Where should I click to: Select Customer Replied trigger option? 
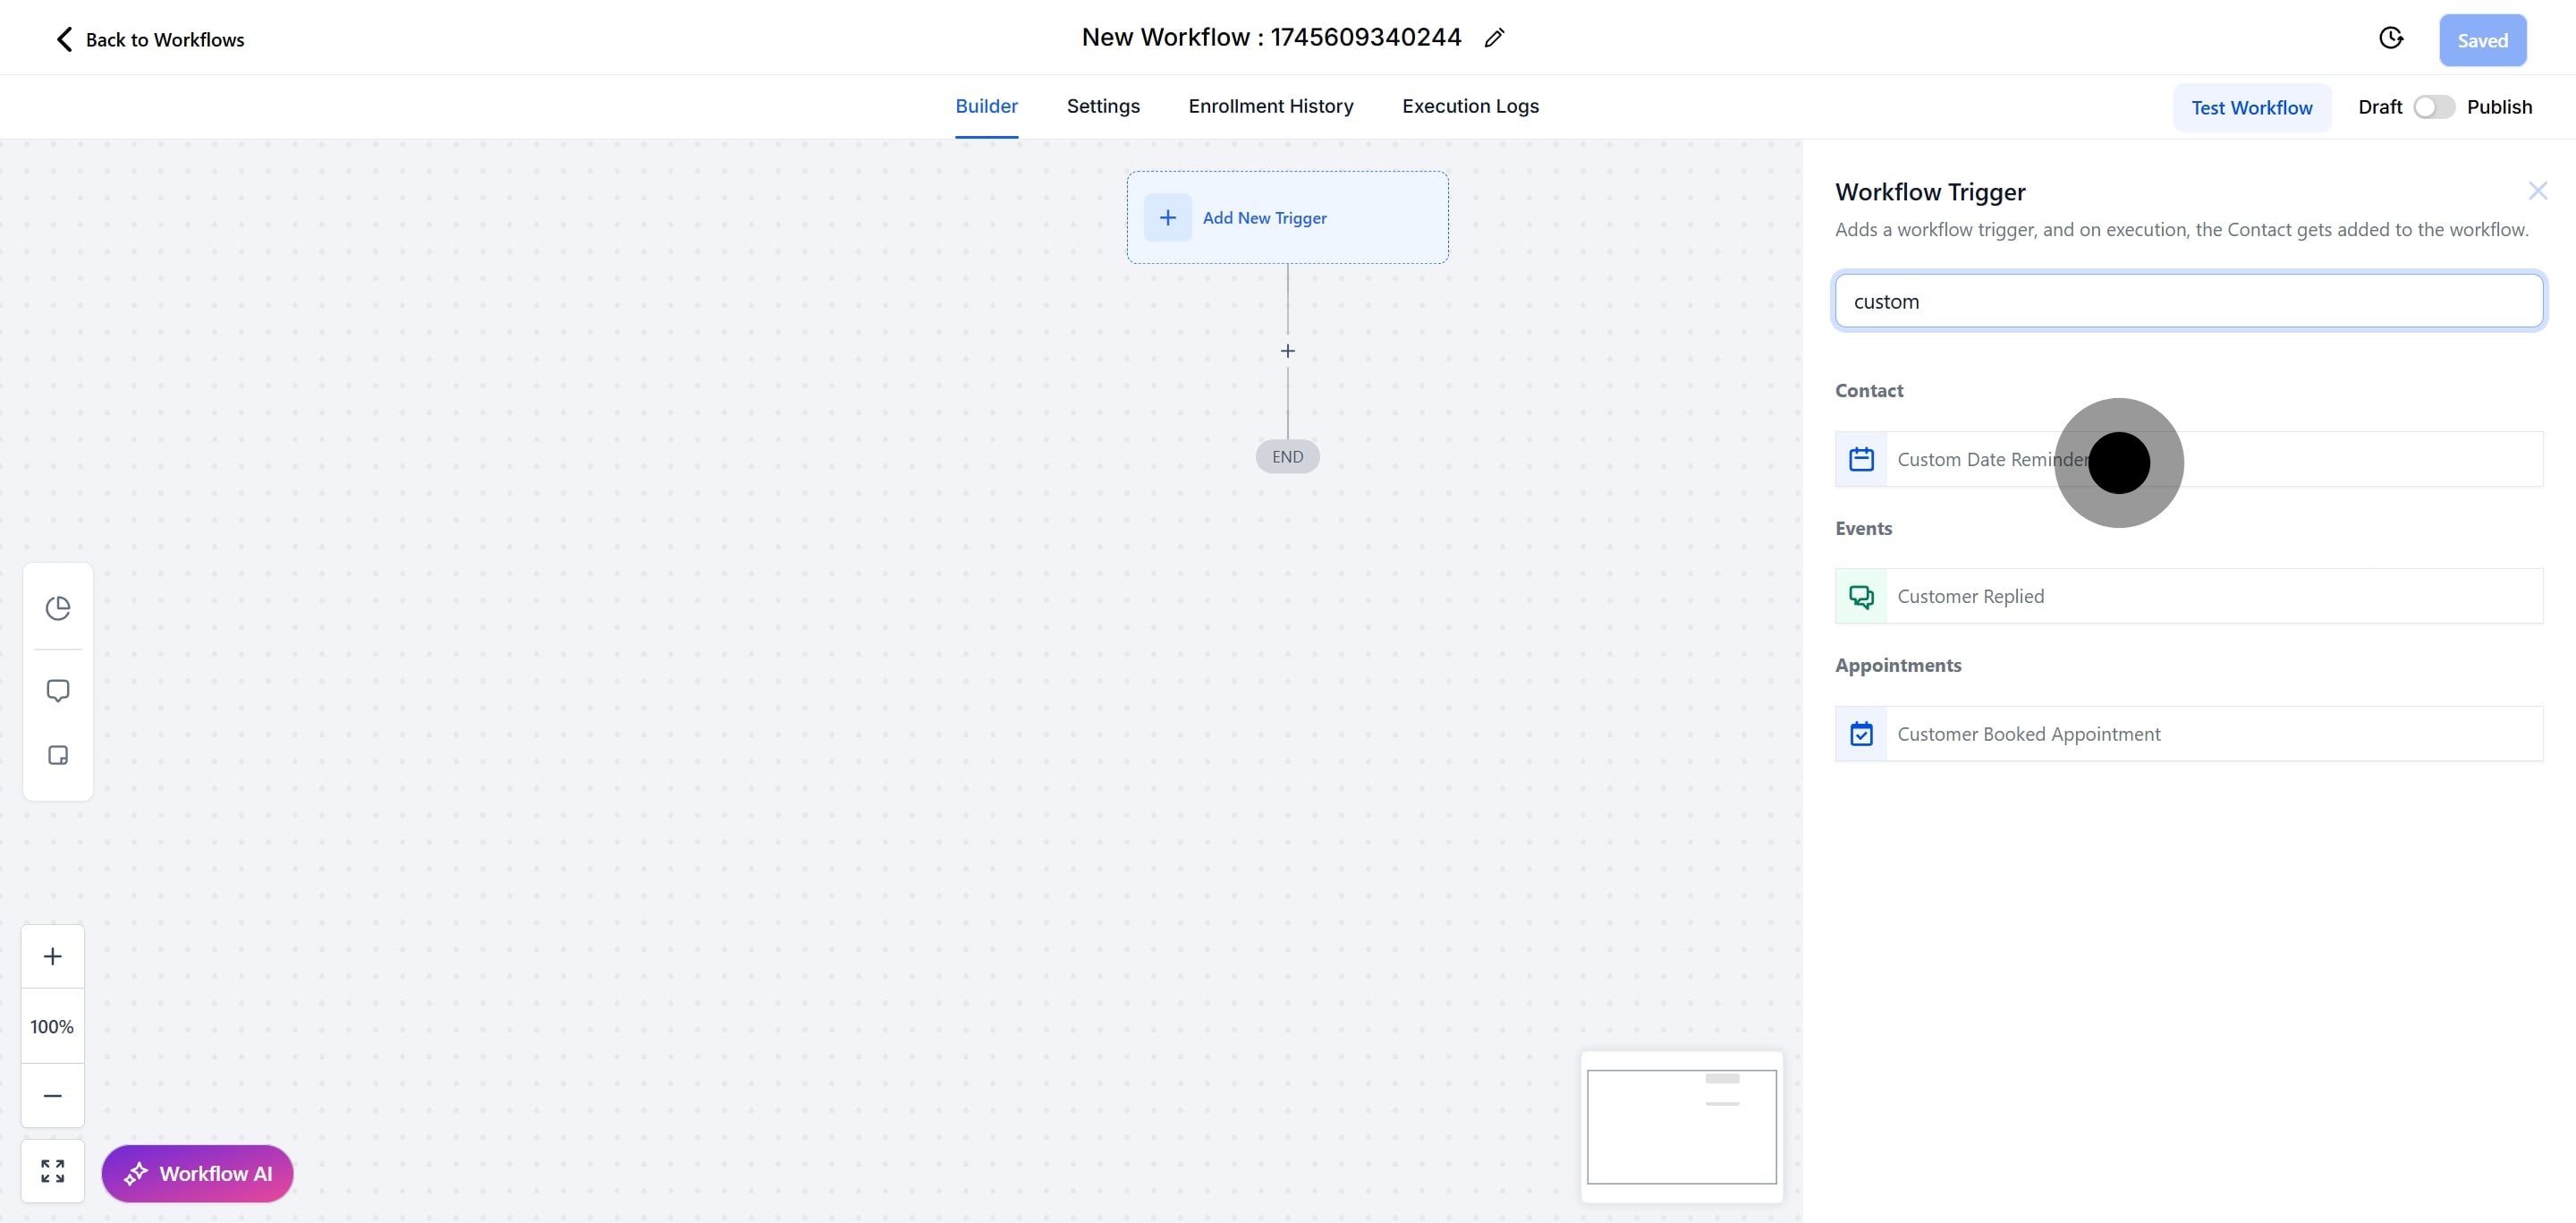(2188, 596)
